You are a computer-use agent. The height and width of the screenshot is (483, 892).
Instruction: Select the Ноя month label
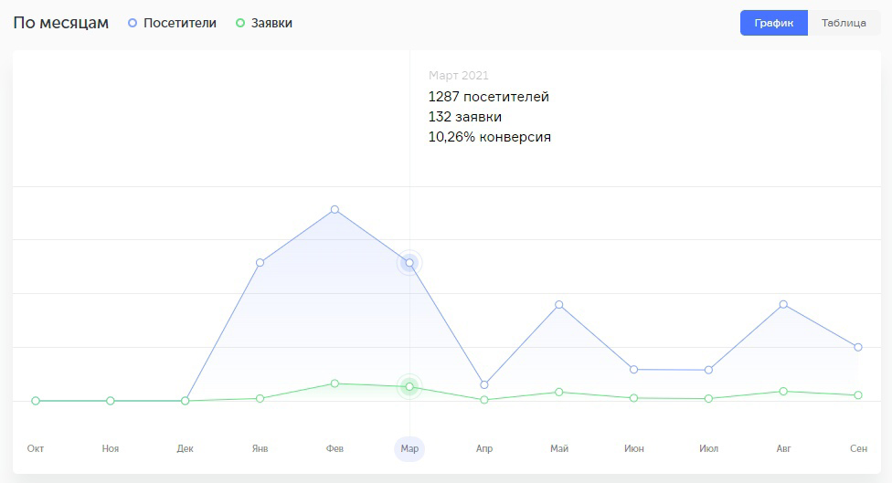click(111, 448)
